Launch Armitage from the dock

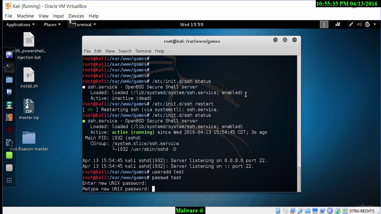click(9, 105)
